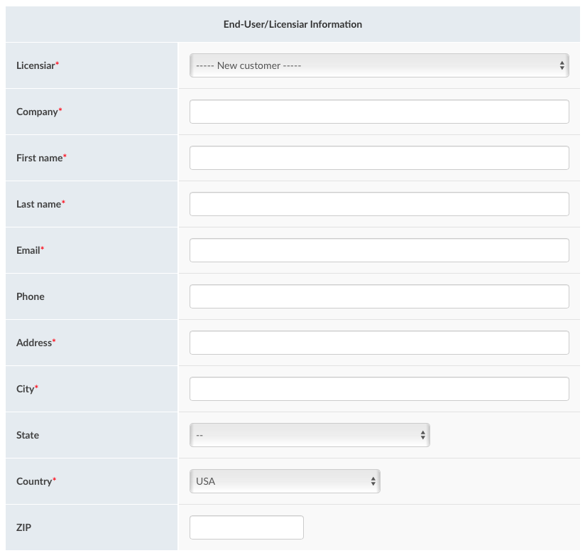Viewport: 585px width, 558px height.
Task: Click the End-User/Licensiar Information header
Action: coord(292,24)
